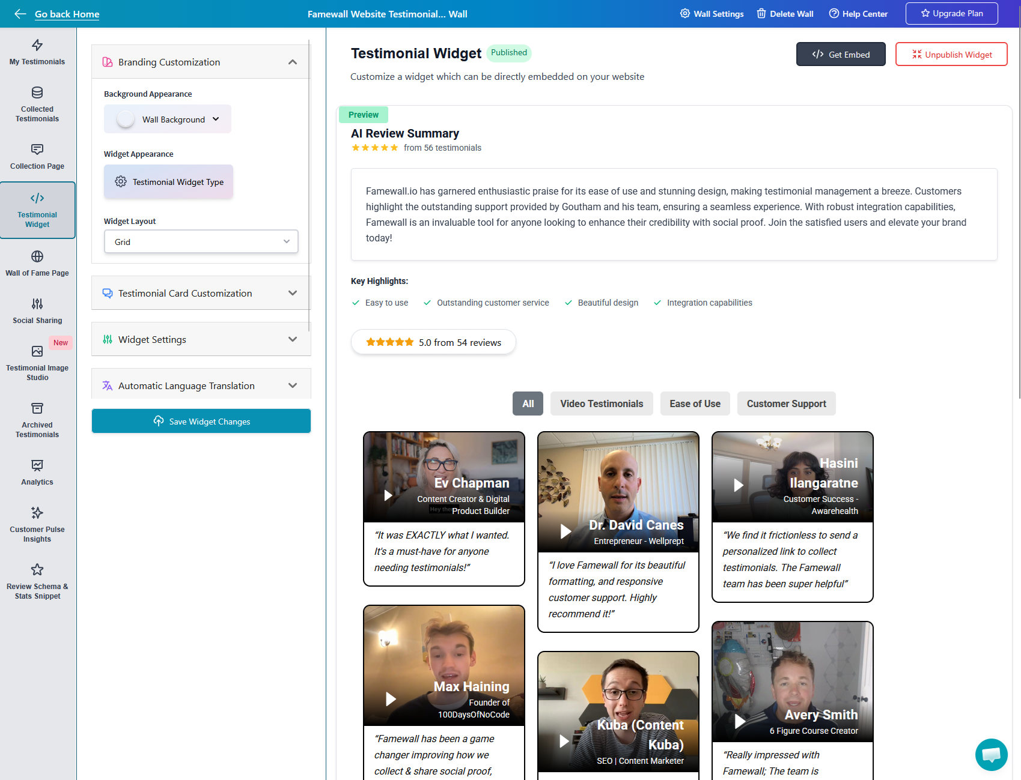
Task: Click the Published status badge
Action: [x=509, y=53]
